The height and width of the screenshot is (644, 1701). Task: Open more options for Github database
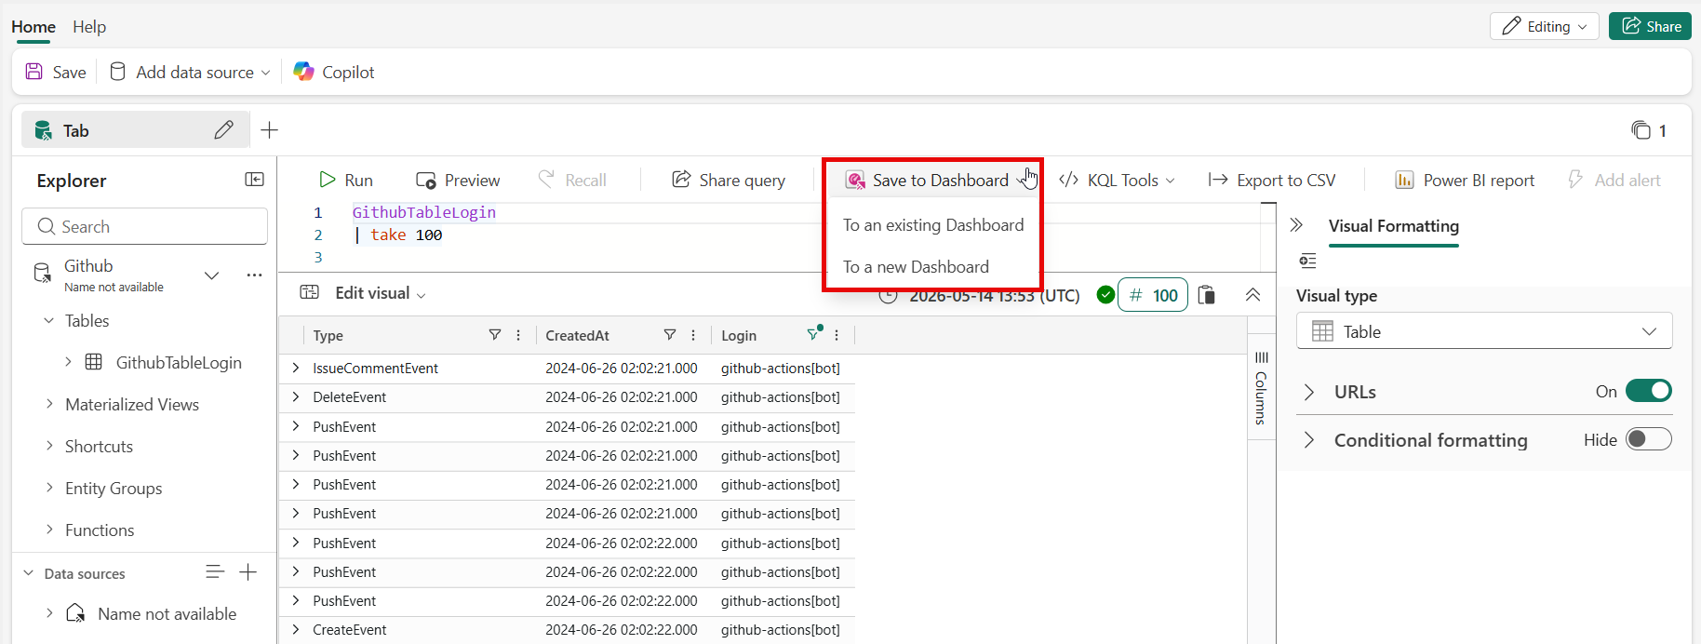pos(254,275)
